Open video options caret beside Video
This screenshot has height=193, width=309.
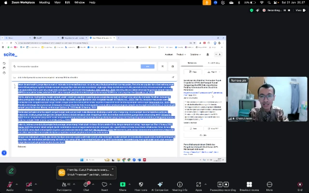tap(36, 184)
